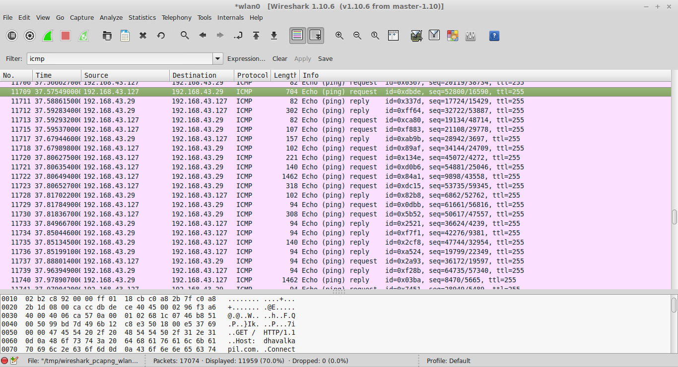Restart the running live capture

(x=83, y=36)
